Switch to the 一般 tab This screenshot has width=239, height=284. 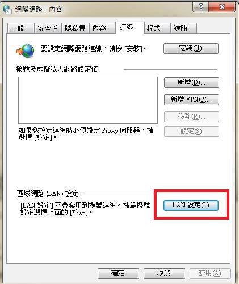[x=21, y=28]
